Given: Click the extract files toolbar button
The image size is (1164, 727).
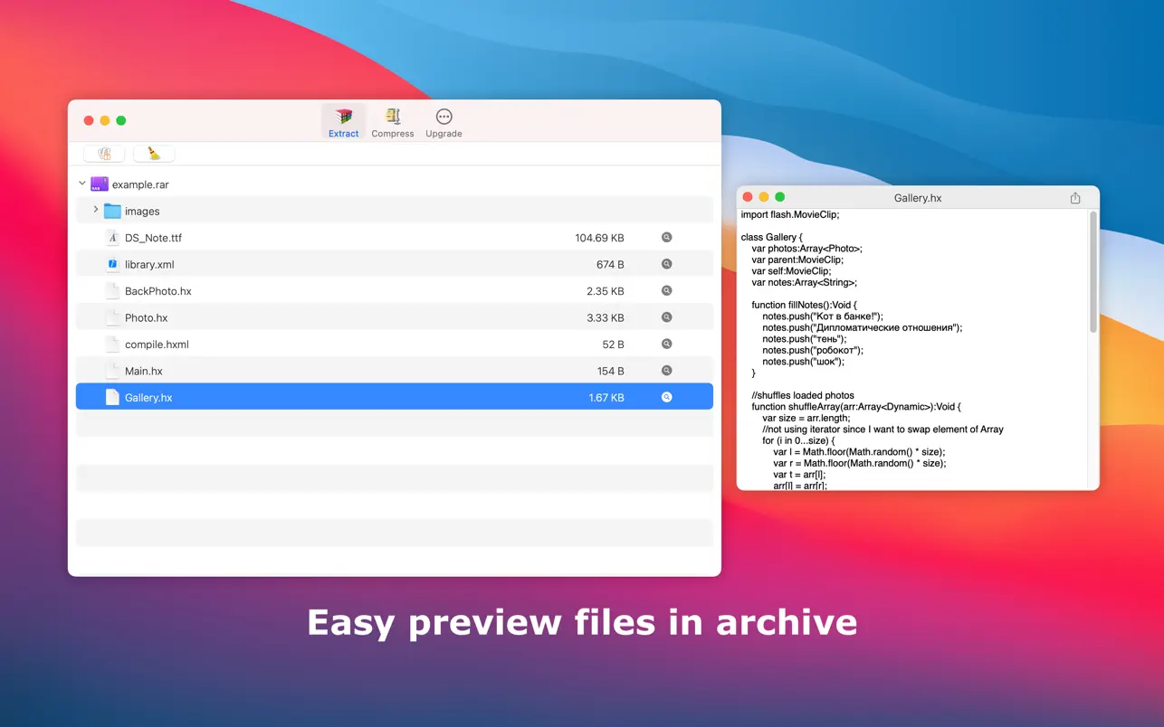Looking at the screenshot, I should coord(104,154).
